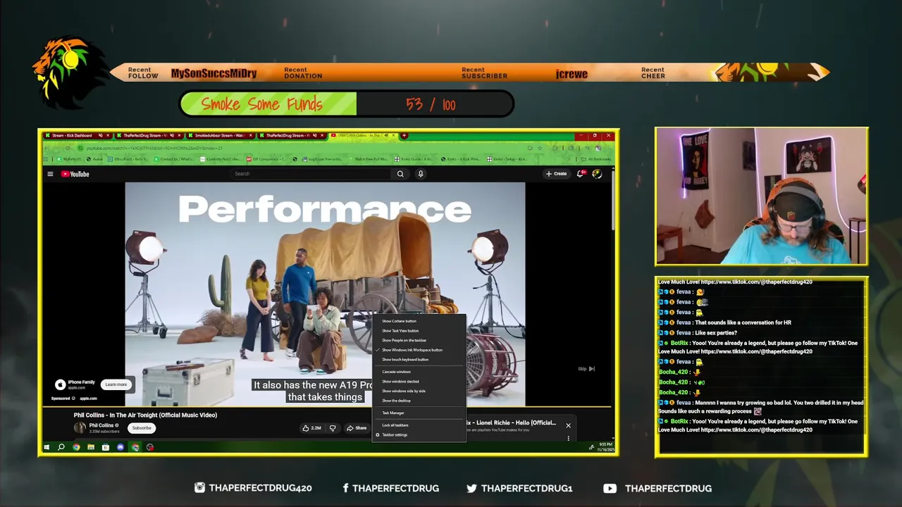Select Show the desktop
Viewport: 902px width, 507px height.
click(x=419, y=401)
